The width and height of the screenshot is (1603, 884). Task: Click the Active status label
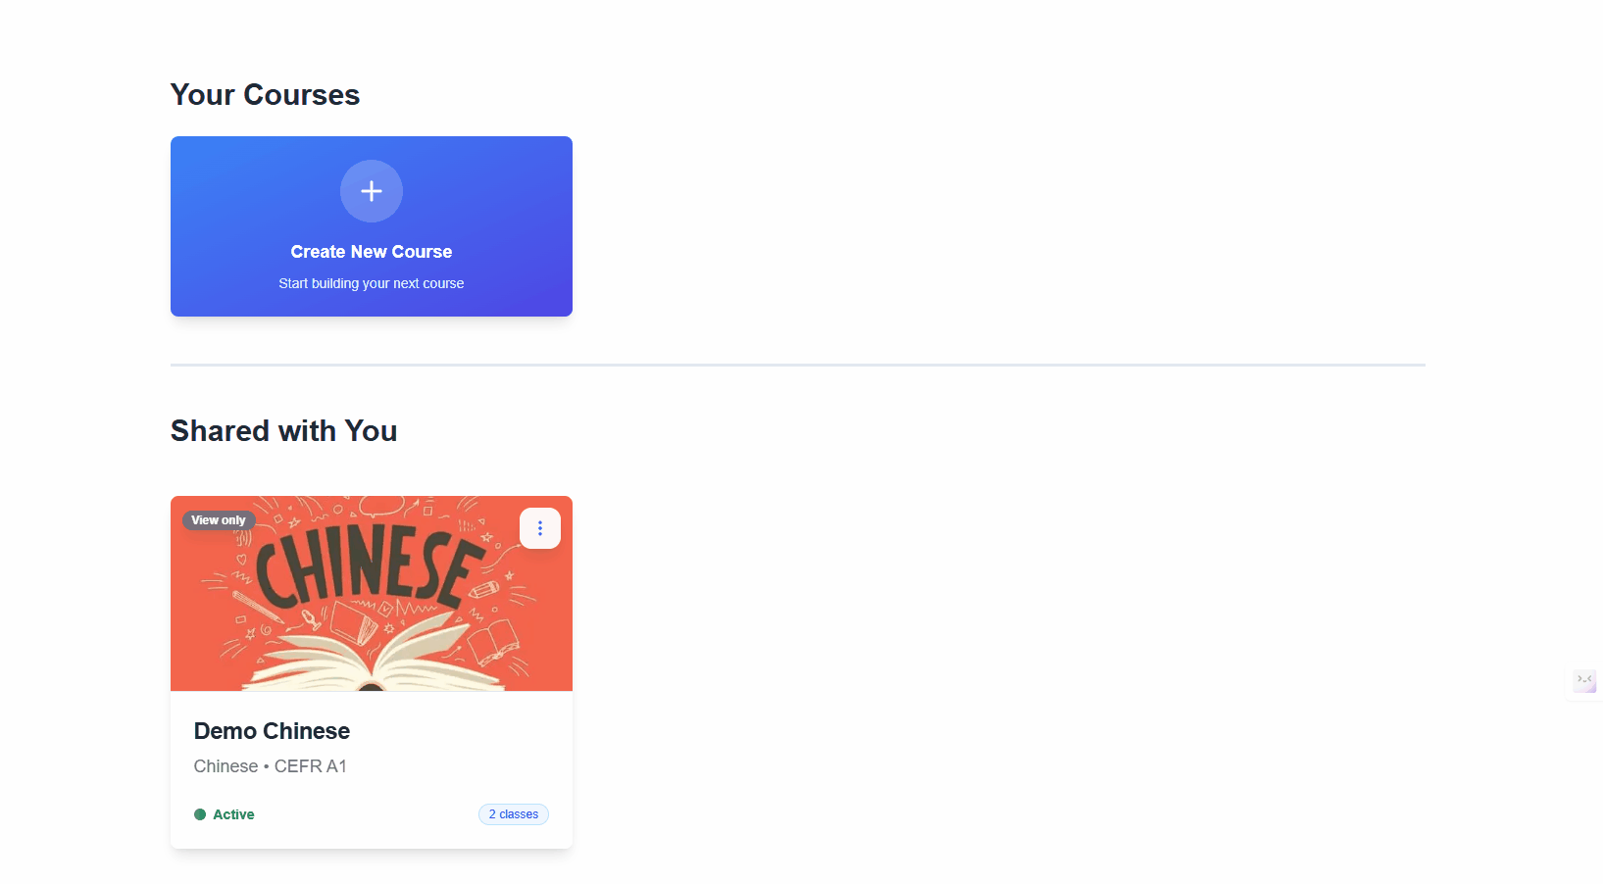tap(233, 814)
